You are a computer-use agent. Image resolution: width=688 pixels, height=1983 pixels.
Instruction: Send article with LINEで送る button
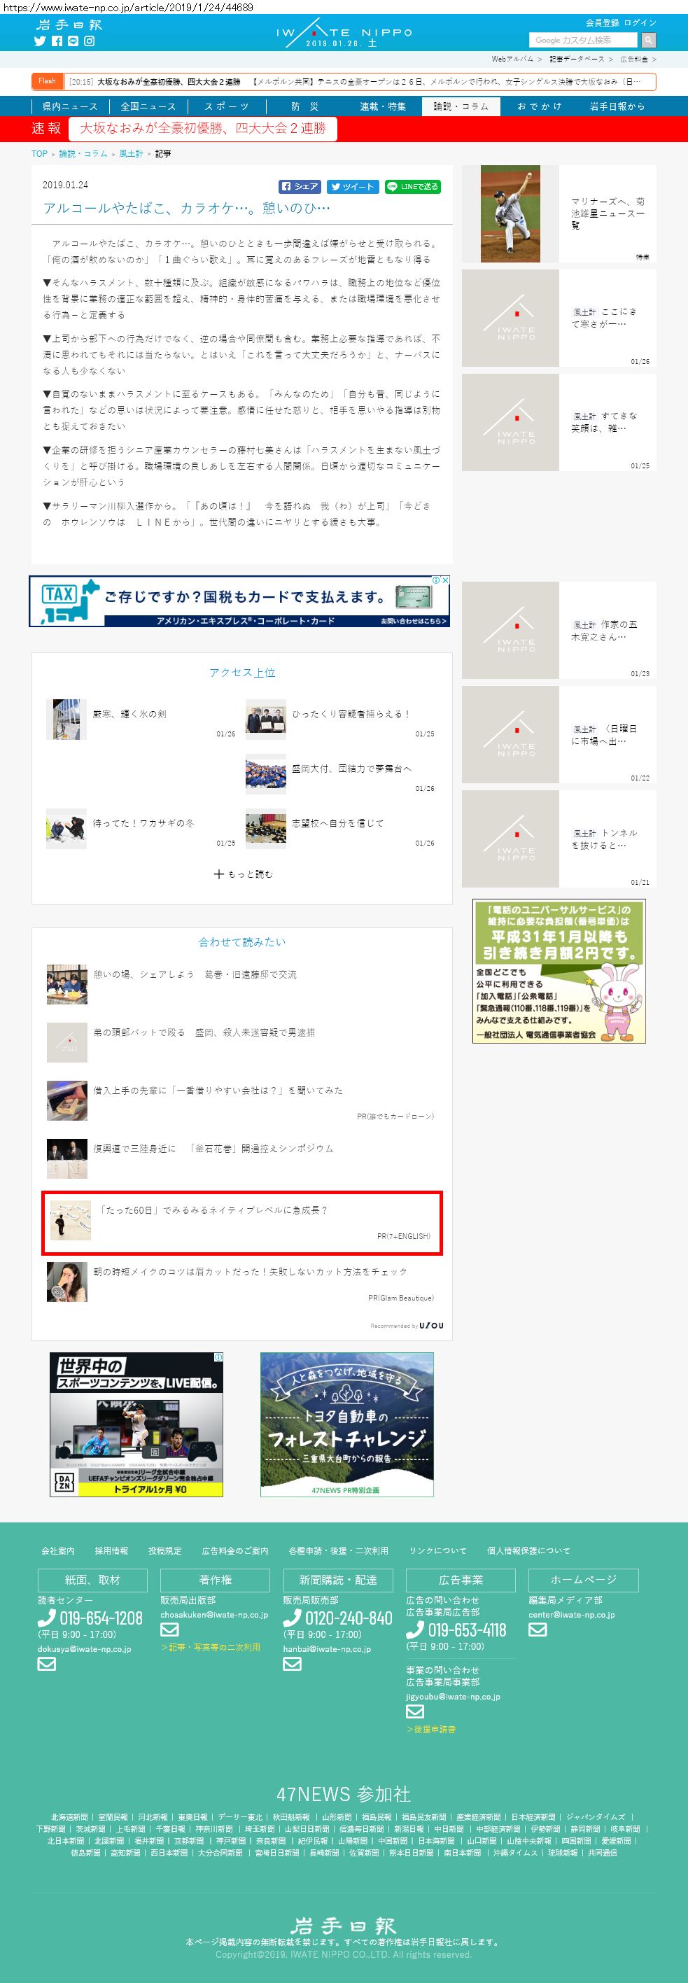coord(412,186)
